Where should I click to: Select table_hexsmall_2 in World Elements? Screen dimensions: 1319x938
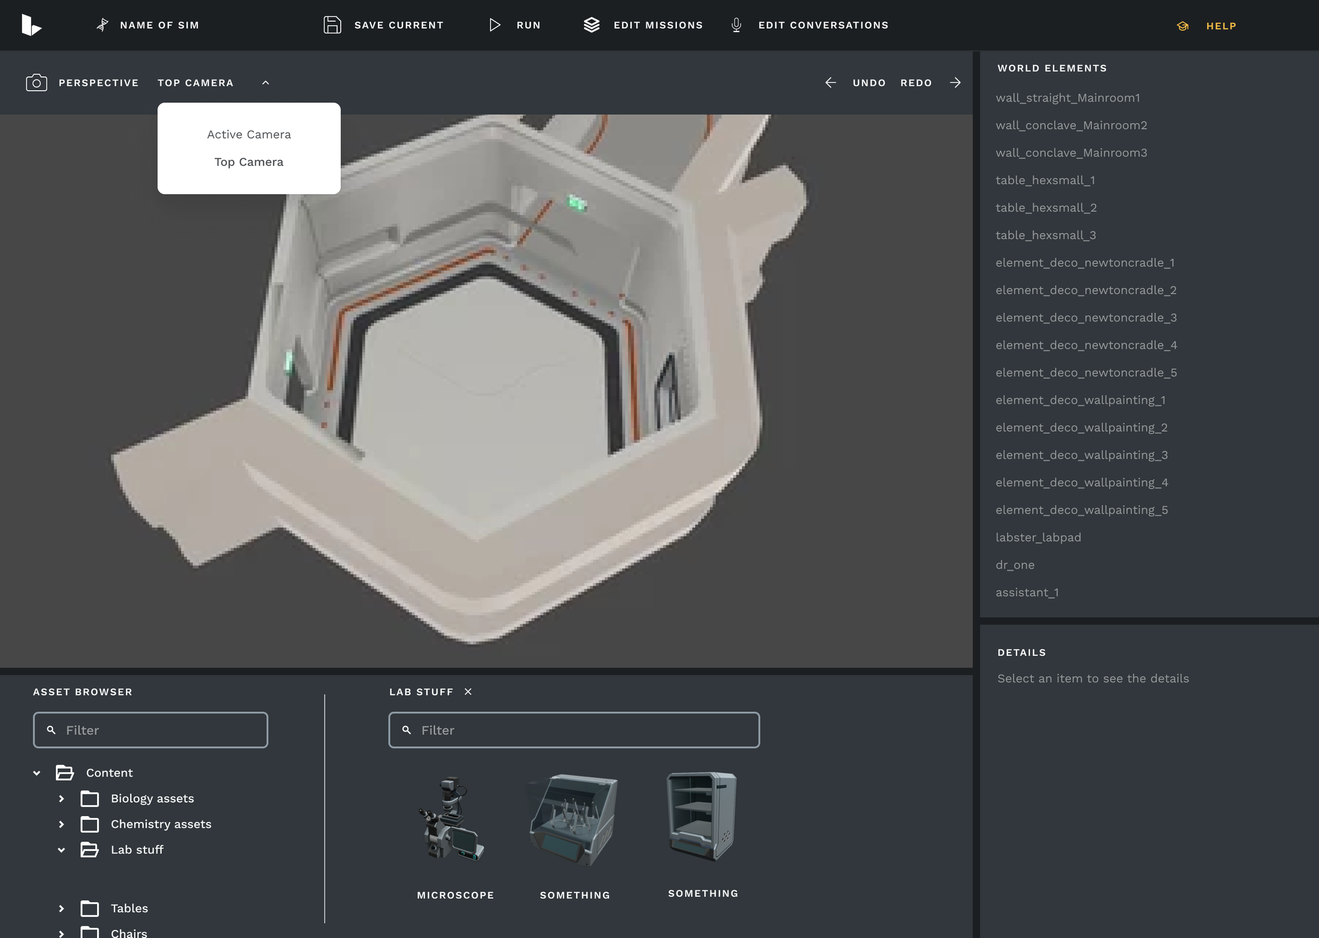pyautogui.click(x=1046, y=207)
